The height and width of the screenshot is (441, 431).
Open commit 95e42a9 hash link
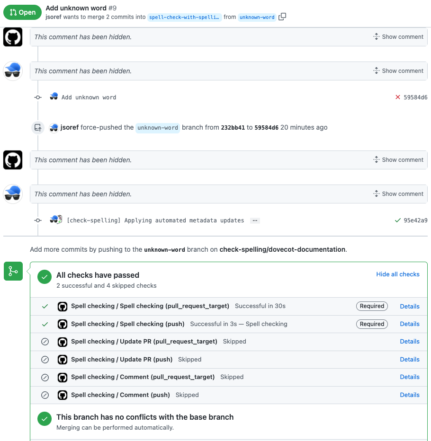(x=415, y=220)
